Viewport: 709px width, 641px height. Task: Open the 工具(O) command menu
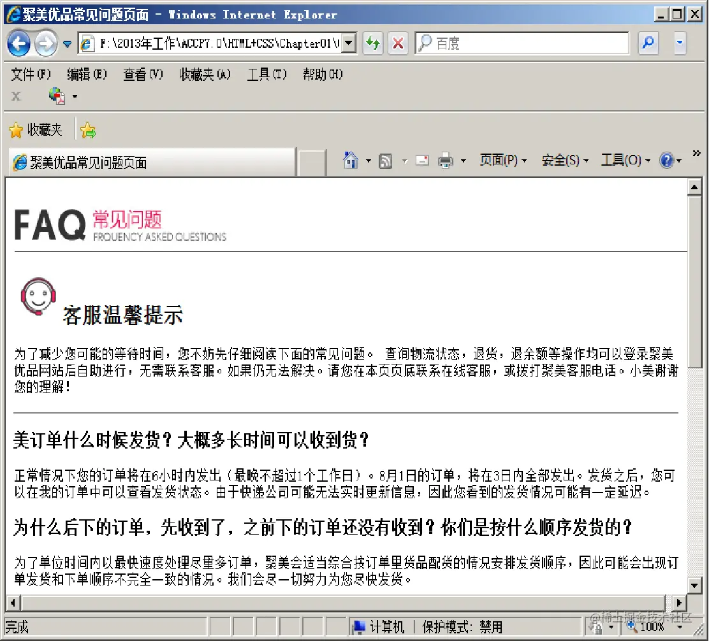point(626,160)
